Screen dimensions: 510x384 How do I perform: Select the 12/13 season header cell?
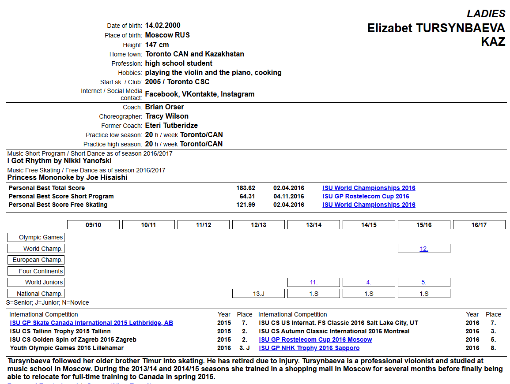pyautogui.click(x=259, y=225)
